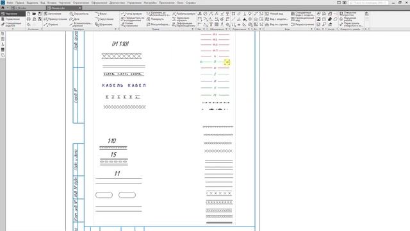Open the Настройка menu

tap(150, 3)
